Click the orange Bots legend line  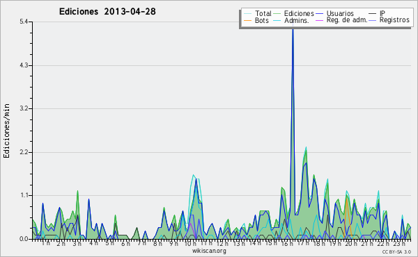[x=247, y=20]
